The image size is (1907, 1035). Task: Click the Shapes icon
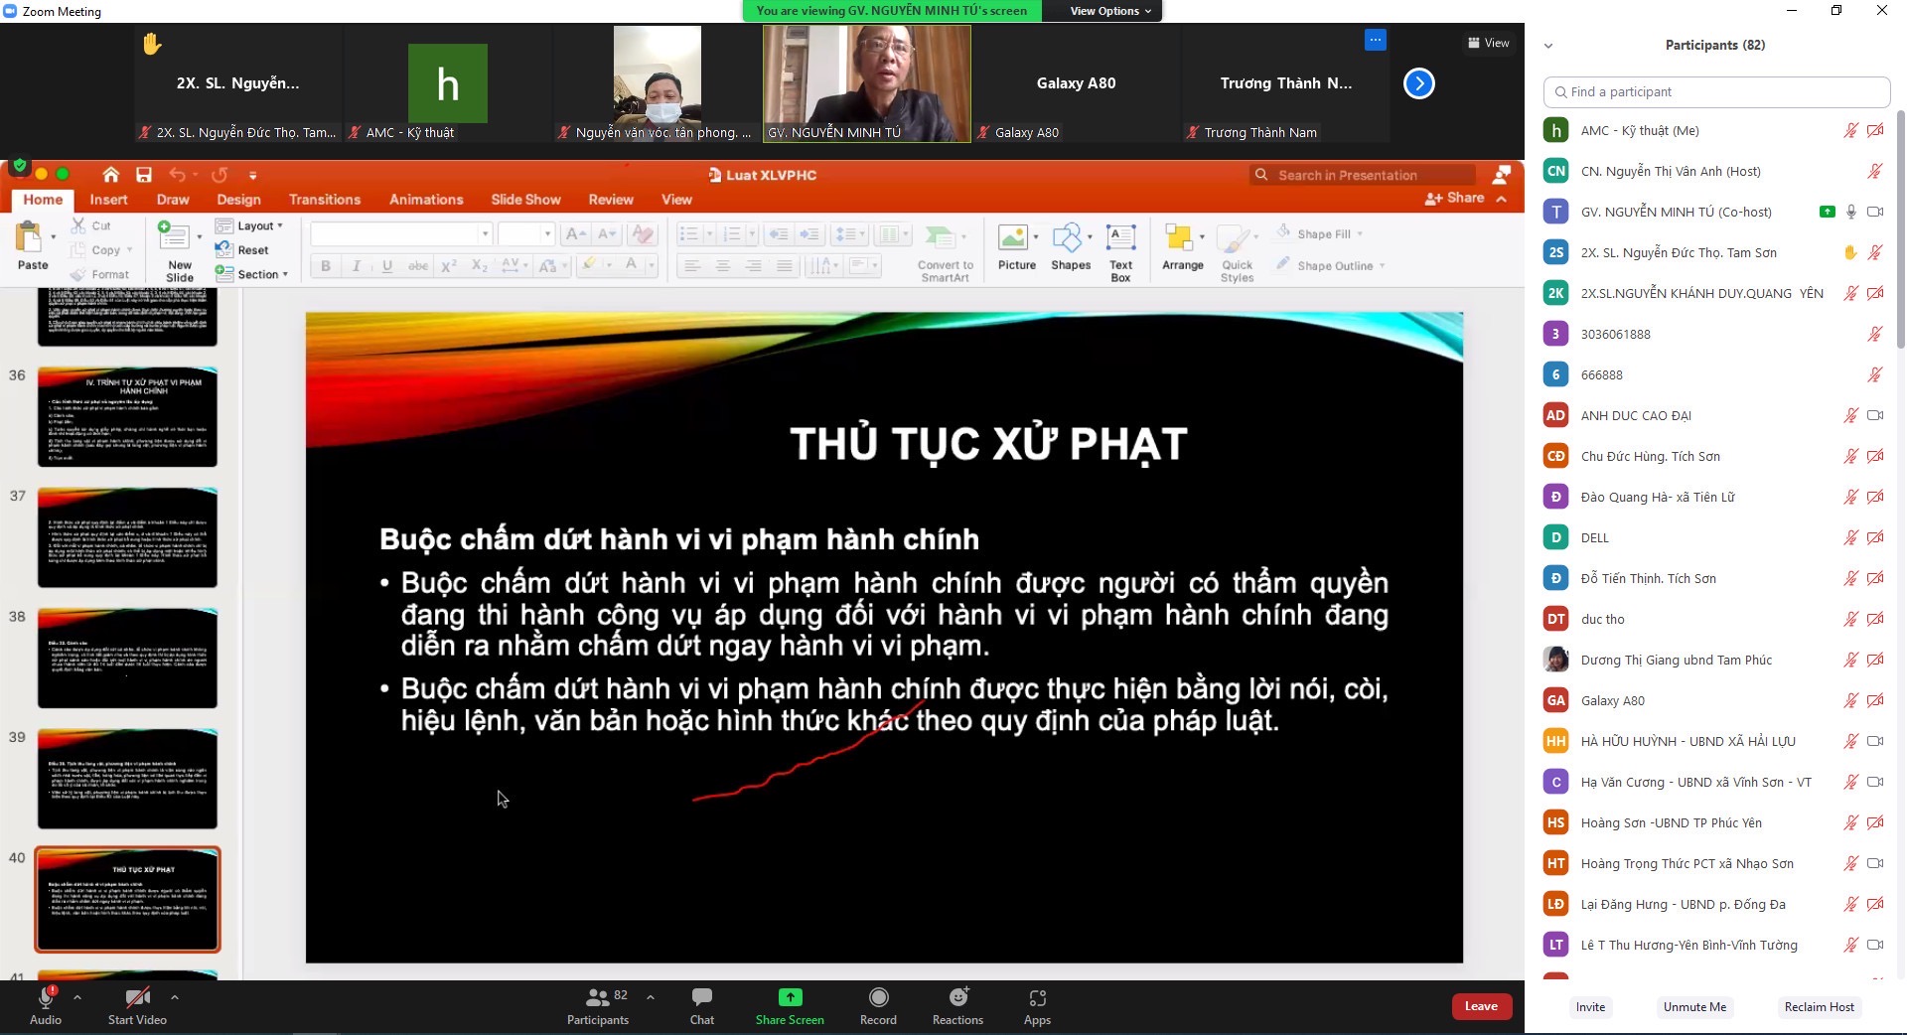(x=1067, y=238)
